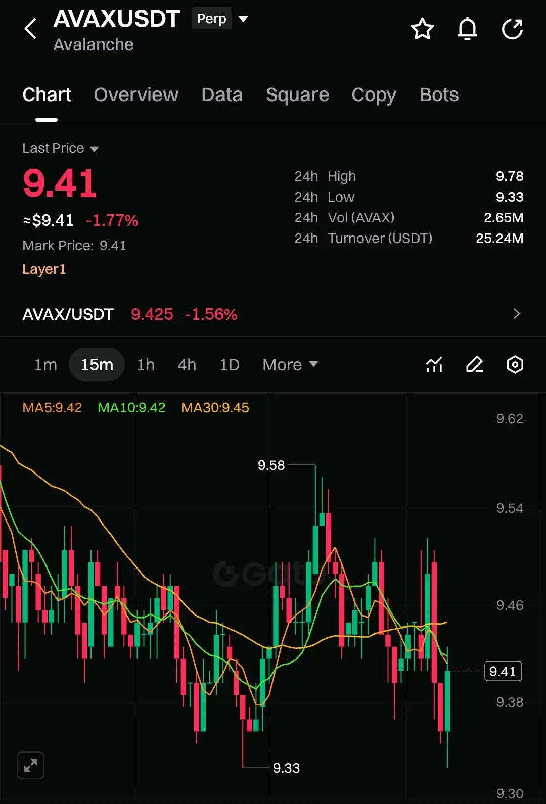Select the drawing pencil tool

tap(474, 364)
